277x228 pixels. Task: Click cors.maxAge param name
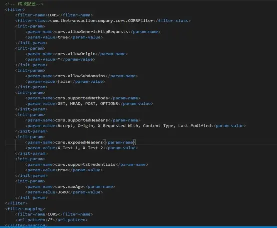pos(69,187)
